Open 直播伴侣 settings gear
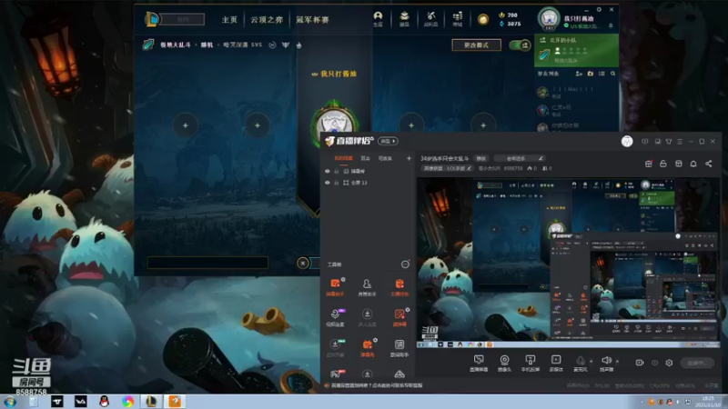 669,363
